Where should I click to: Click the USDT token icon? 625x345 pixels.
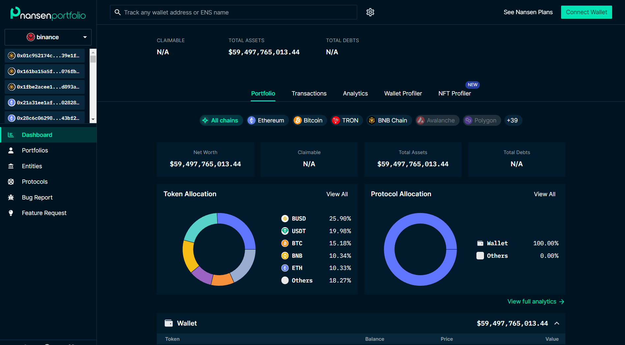pyautogui.click(x=285, y=231)
